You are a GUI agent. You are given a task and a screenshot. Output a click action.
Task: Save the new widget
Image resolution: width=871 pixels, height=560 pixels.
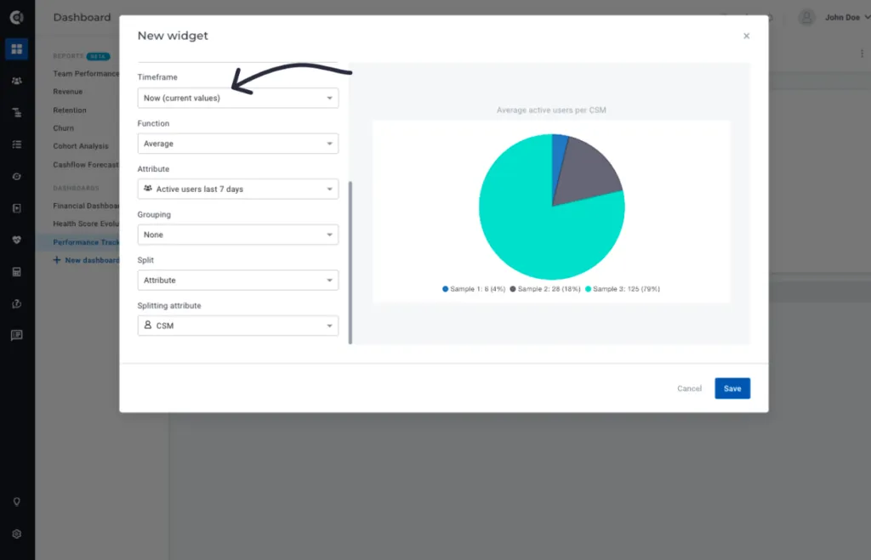pyautogui.click(x=732, y=388)
